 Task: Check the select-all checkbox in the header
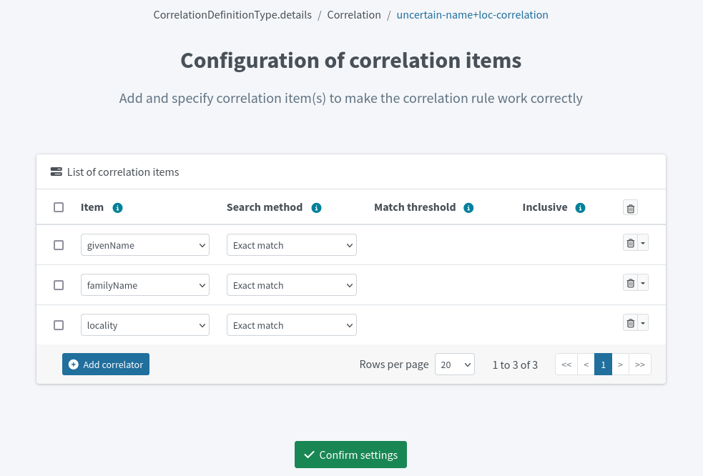(59, 207)
